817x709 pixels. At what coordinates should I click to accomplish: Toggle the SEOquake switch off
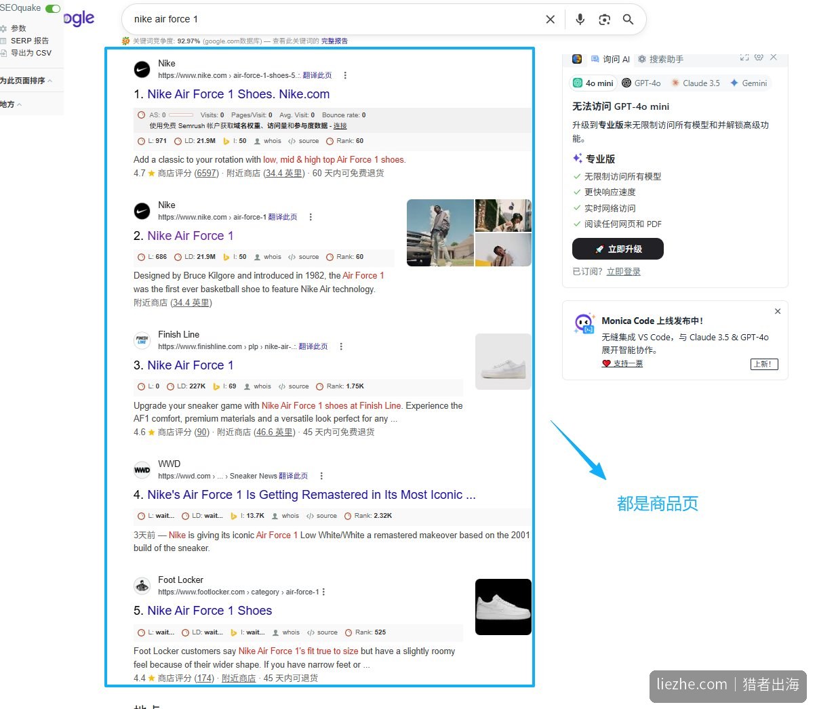pos(52,8)
